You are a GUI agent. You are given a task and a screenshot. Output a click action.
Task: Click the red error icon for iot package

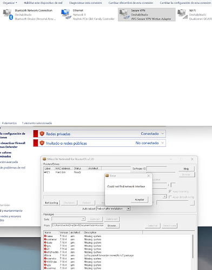click(45, 249)
